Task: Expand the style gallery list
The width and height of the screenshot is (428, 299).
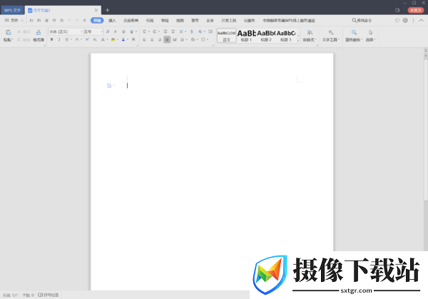Action: [298, 41]
